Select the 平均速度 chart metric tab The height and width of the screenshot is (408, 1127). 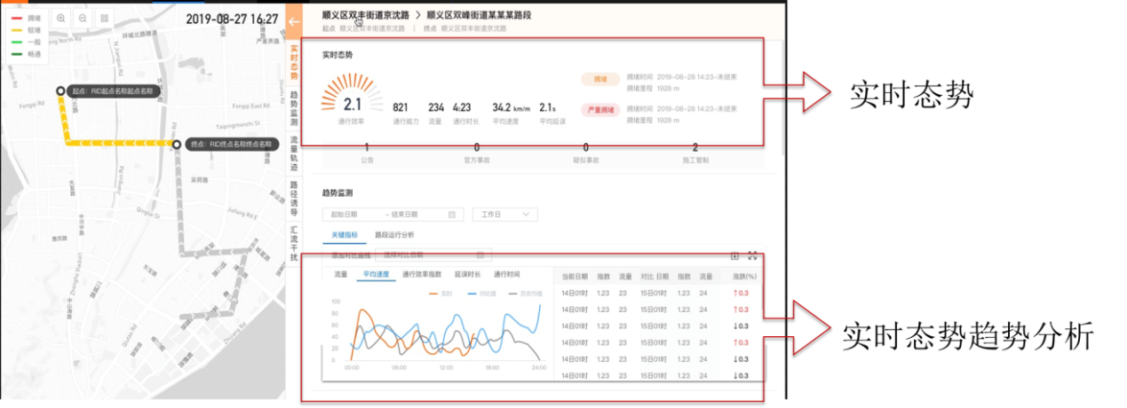coord(377,274)
